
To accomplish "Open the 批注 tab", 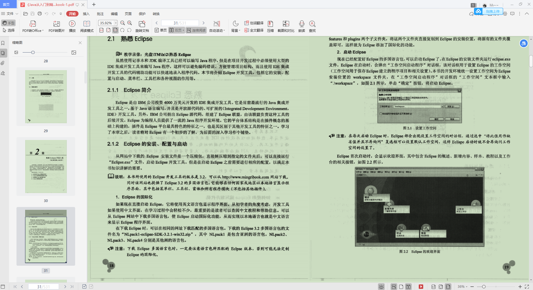I will (x=100, y=14).
